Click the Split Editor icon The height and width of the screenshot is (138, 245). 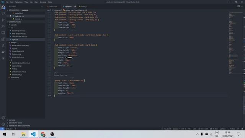238,6
